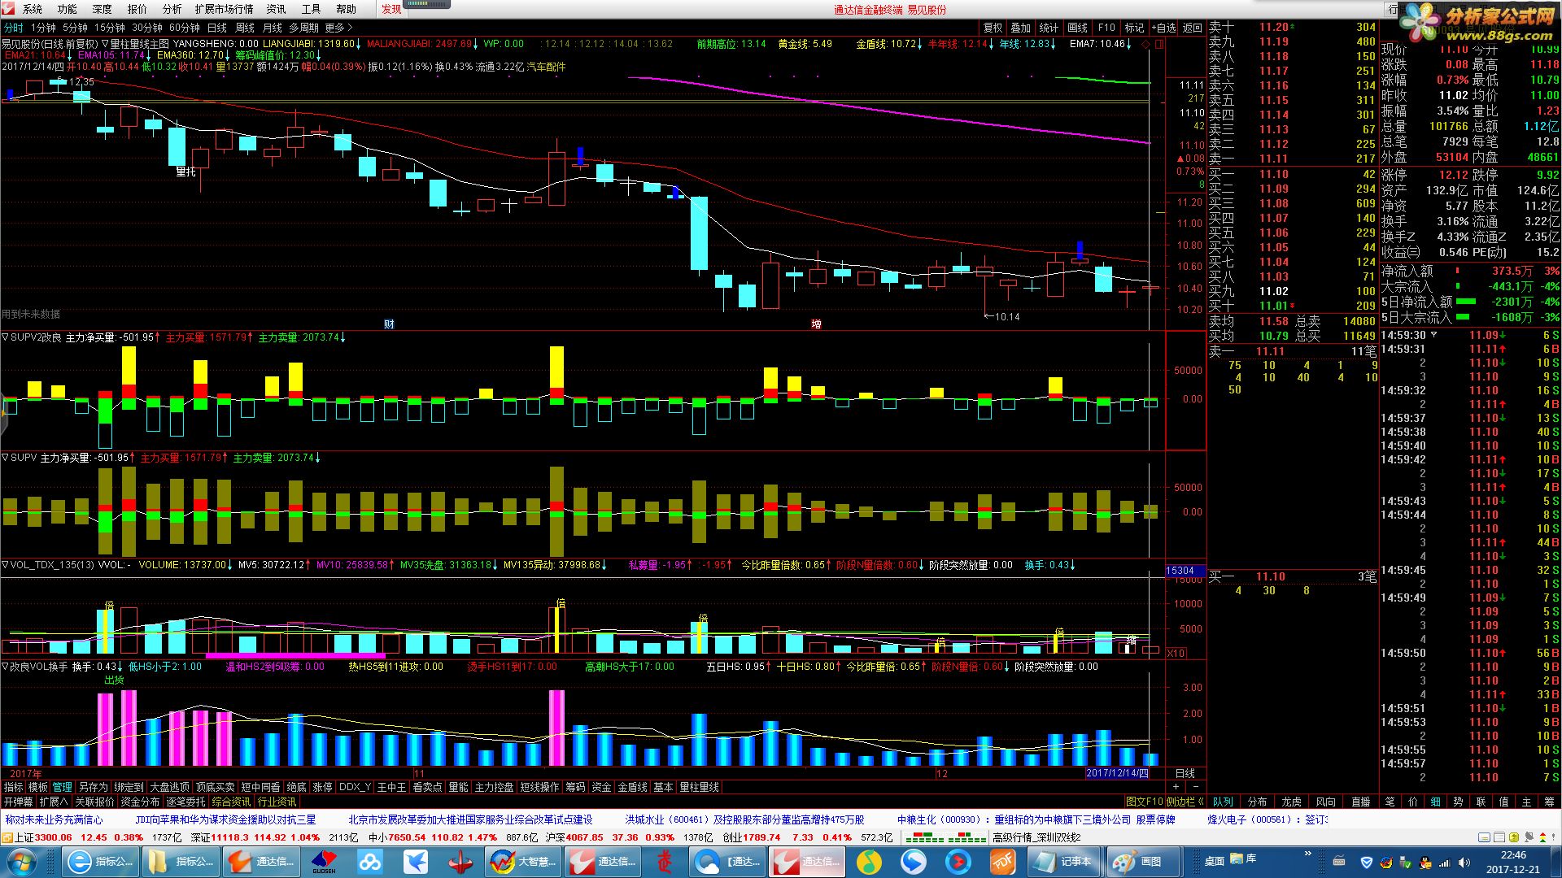Expand the 量柱量线主图 indicator triangle
The image size is (1562, 878).
(x=105, y=44)
